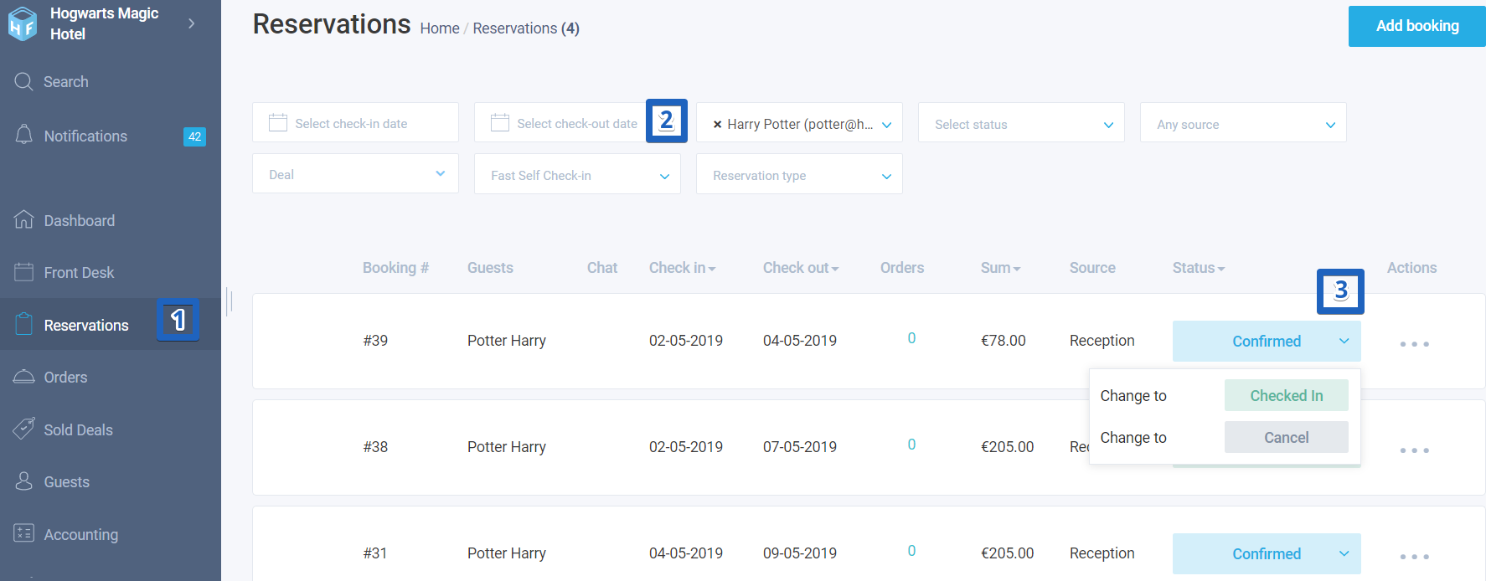Sort by Sum column header
This screenshot has width=1486, height=581.
pyautogui.click(x=1000, y=268)
